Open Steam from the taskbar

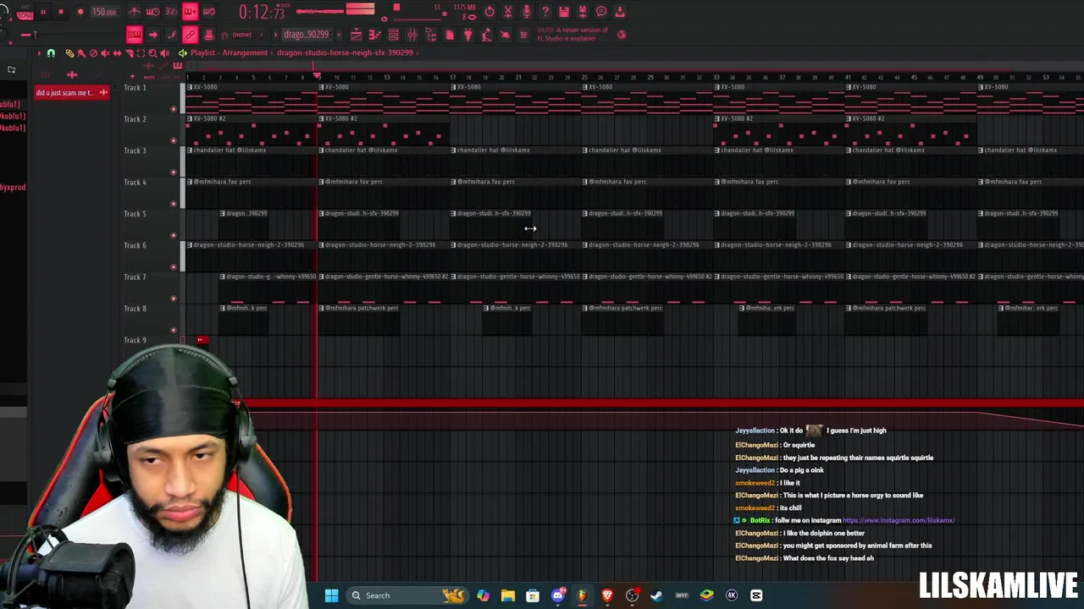pos(656,595)
